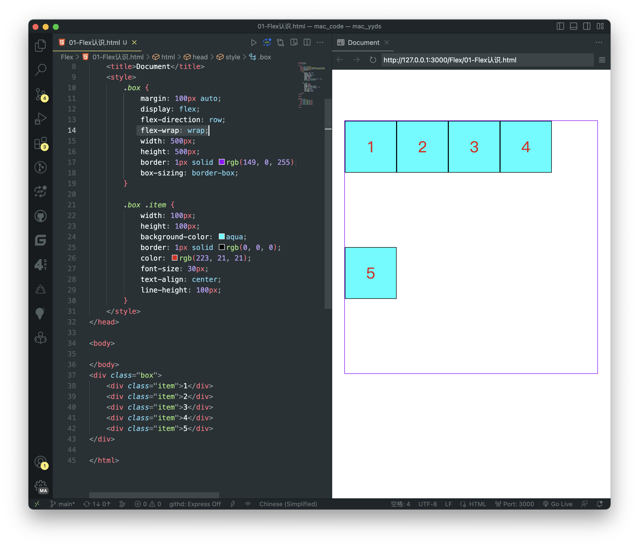This screenshot has height=547, width=639.
Task: Click the main* branch in status bar
Action: click(63, 504)
